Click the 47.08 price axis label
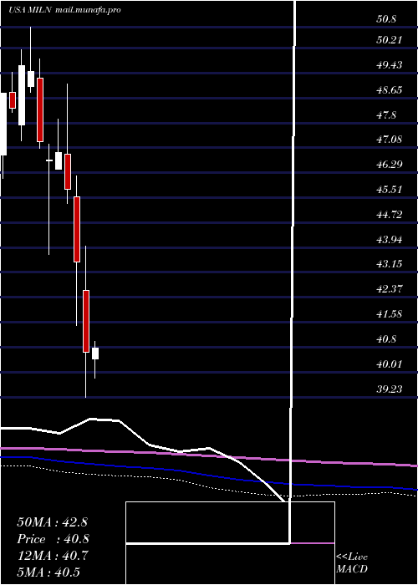Viewport: 418px width, 585px height. (390, 140)
